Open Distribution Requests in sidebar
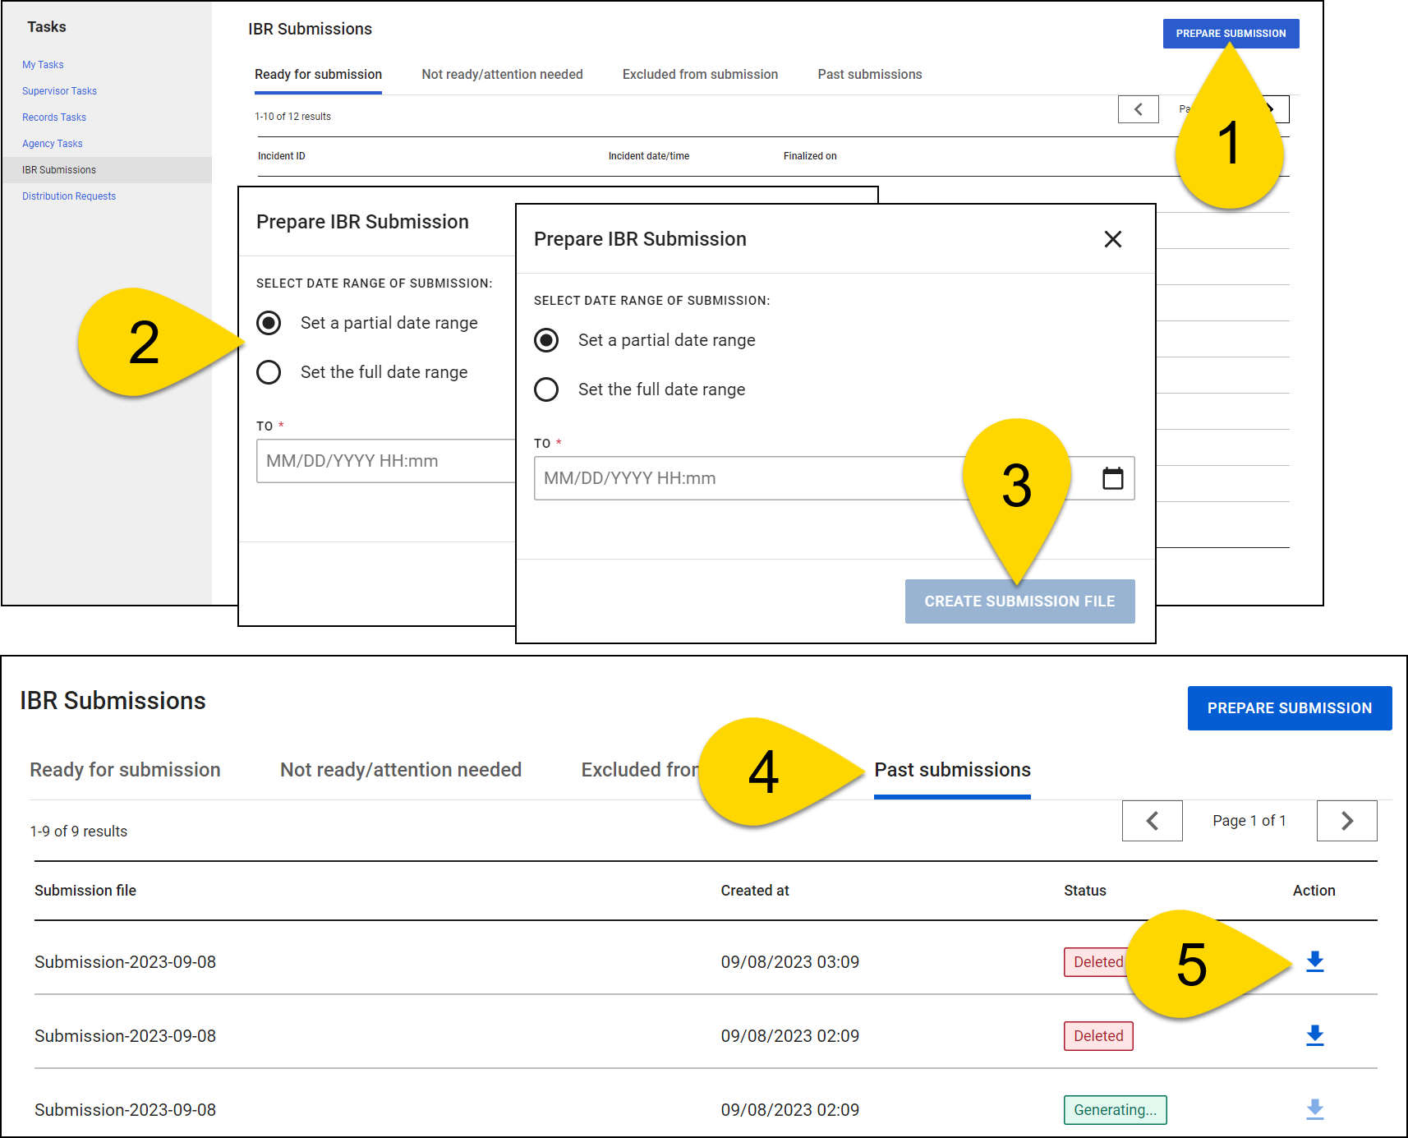 click(x=69, y=196)
